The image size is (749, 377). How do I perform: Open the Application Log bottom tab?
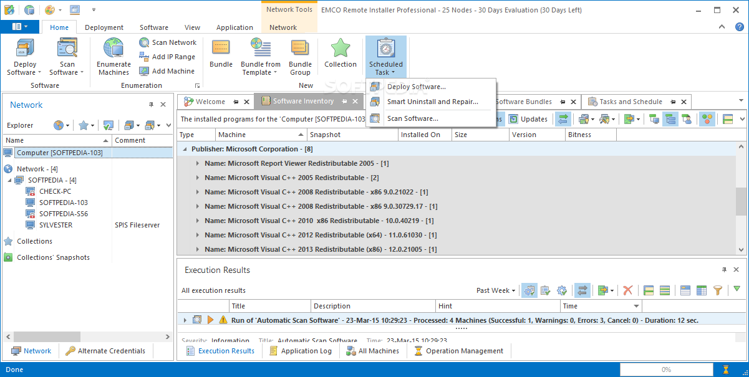[301, 351]
